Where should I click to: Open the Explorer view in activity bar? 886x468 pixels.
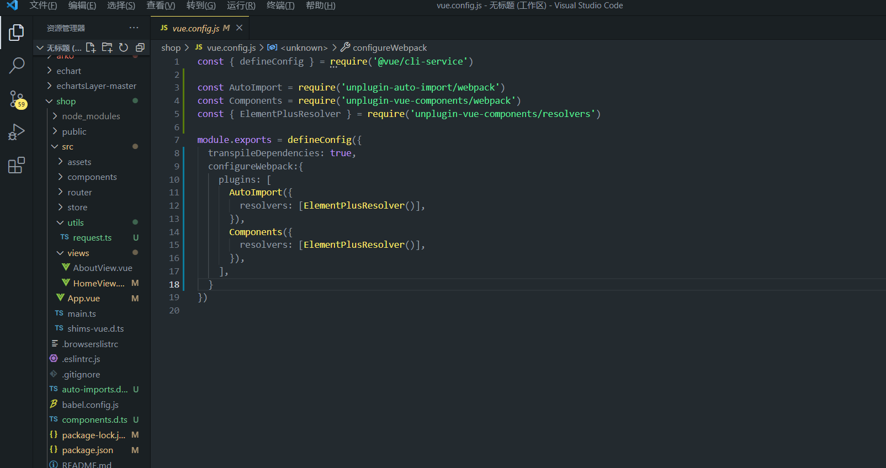click(17, 33)
